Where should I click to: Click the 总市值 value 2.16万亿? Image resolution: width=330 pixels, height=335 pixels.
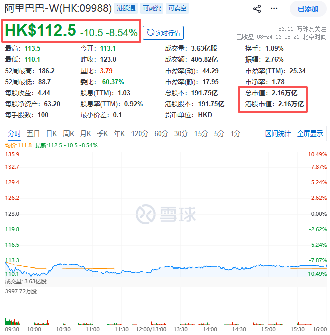(284, 93)
